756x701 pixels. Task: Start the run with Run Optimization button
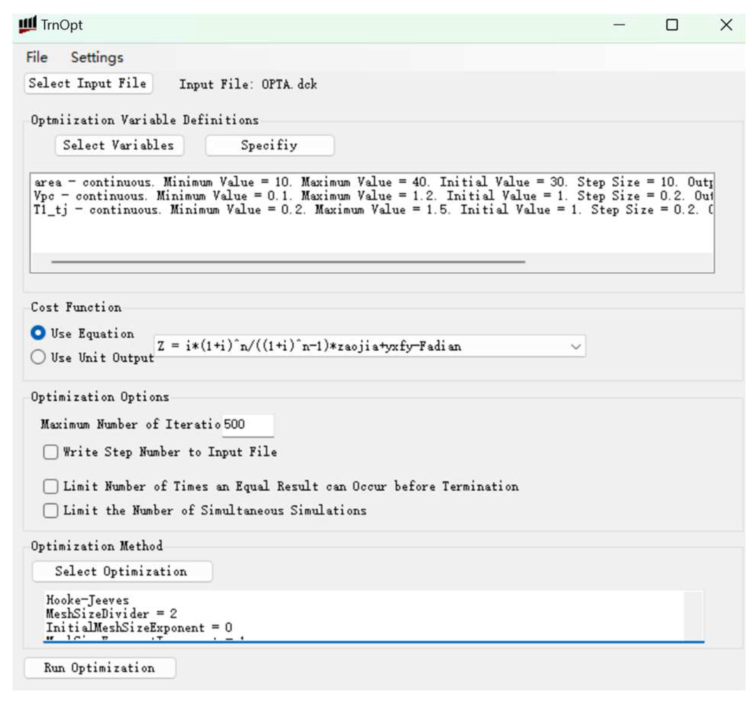coord(100,668)
